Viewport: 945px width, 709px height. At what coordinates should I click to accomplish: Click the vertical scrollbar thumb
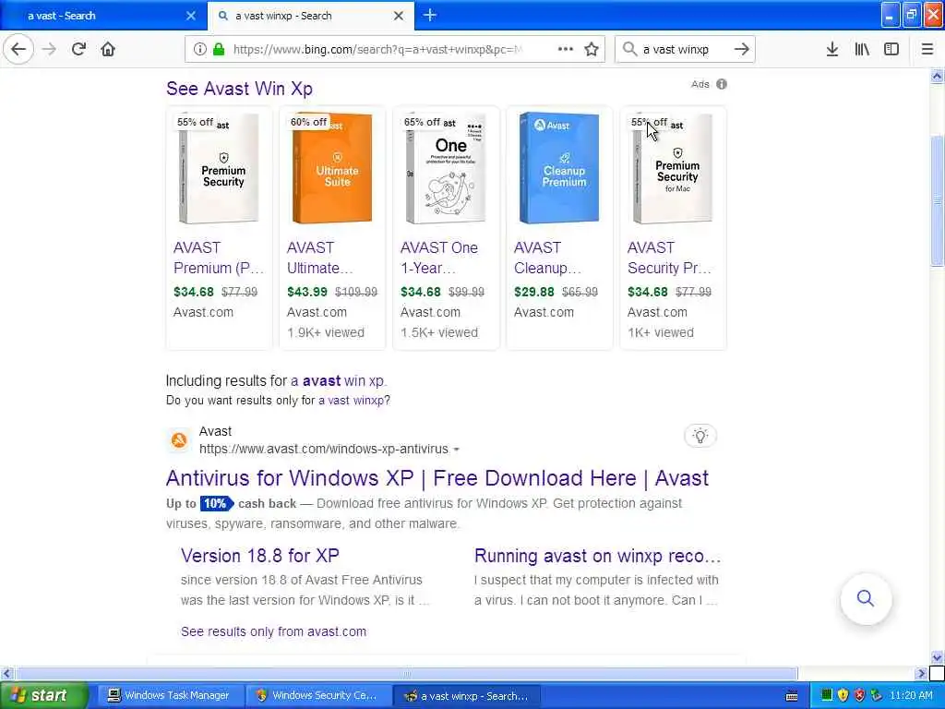[937, 200]
